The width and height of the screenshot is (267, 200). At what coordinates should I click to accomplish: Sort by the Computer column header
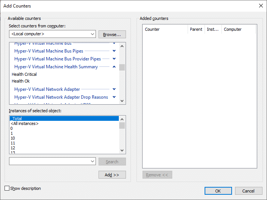coord(238,29)
